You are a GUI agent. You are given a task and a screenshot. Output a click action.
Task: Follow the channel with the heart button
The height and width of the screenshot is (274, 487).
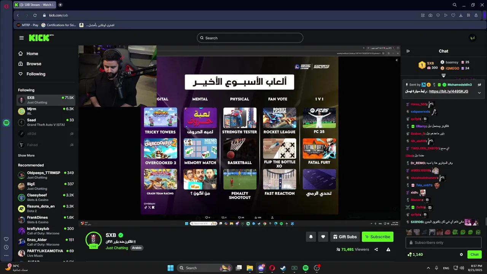coord(323,237)
